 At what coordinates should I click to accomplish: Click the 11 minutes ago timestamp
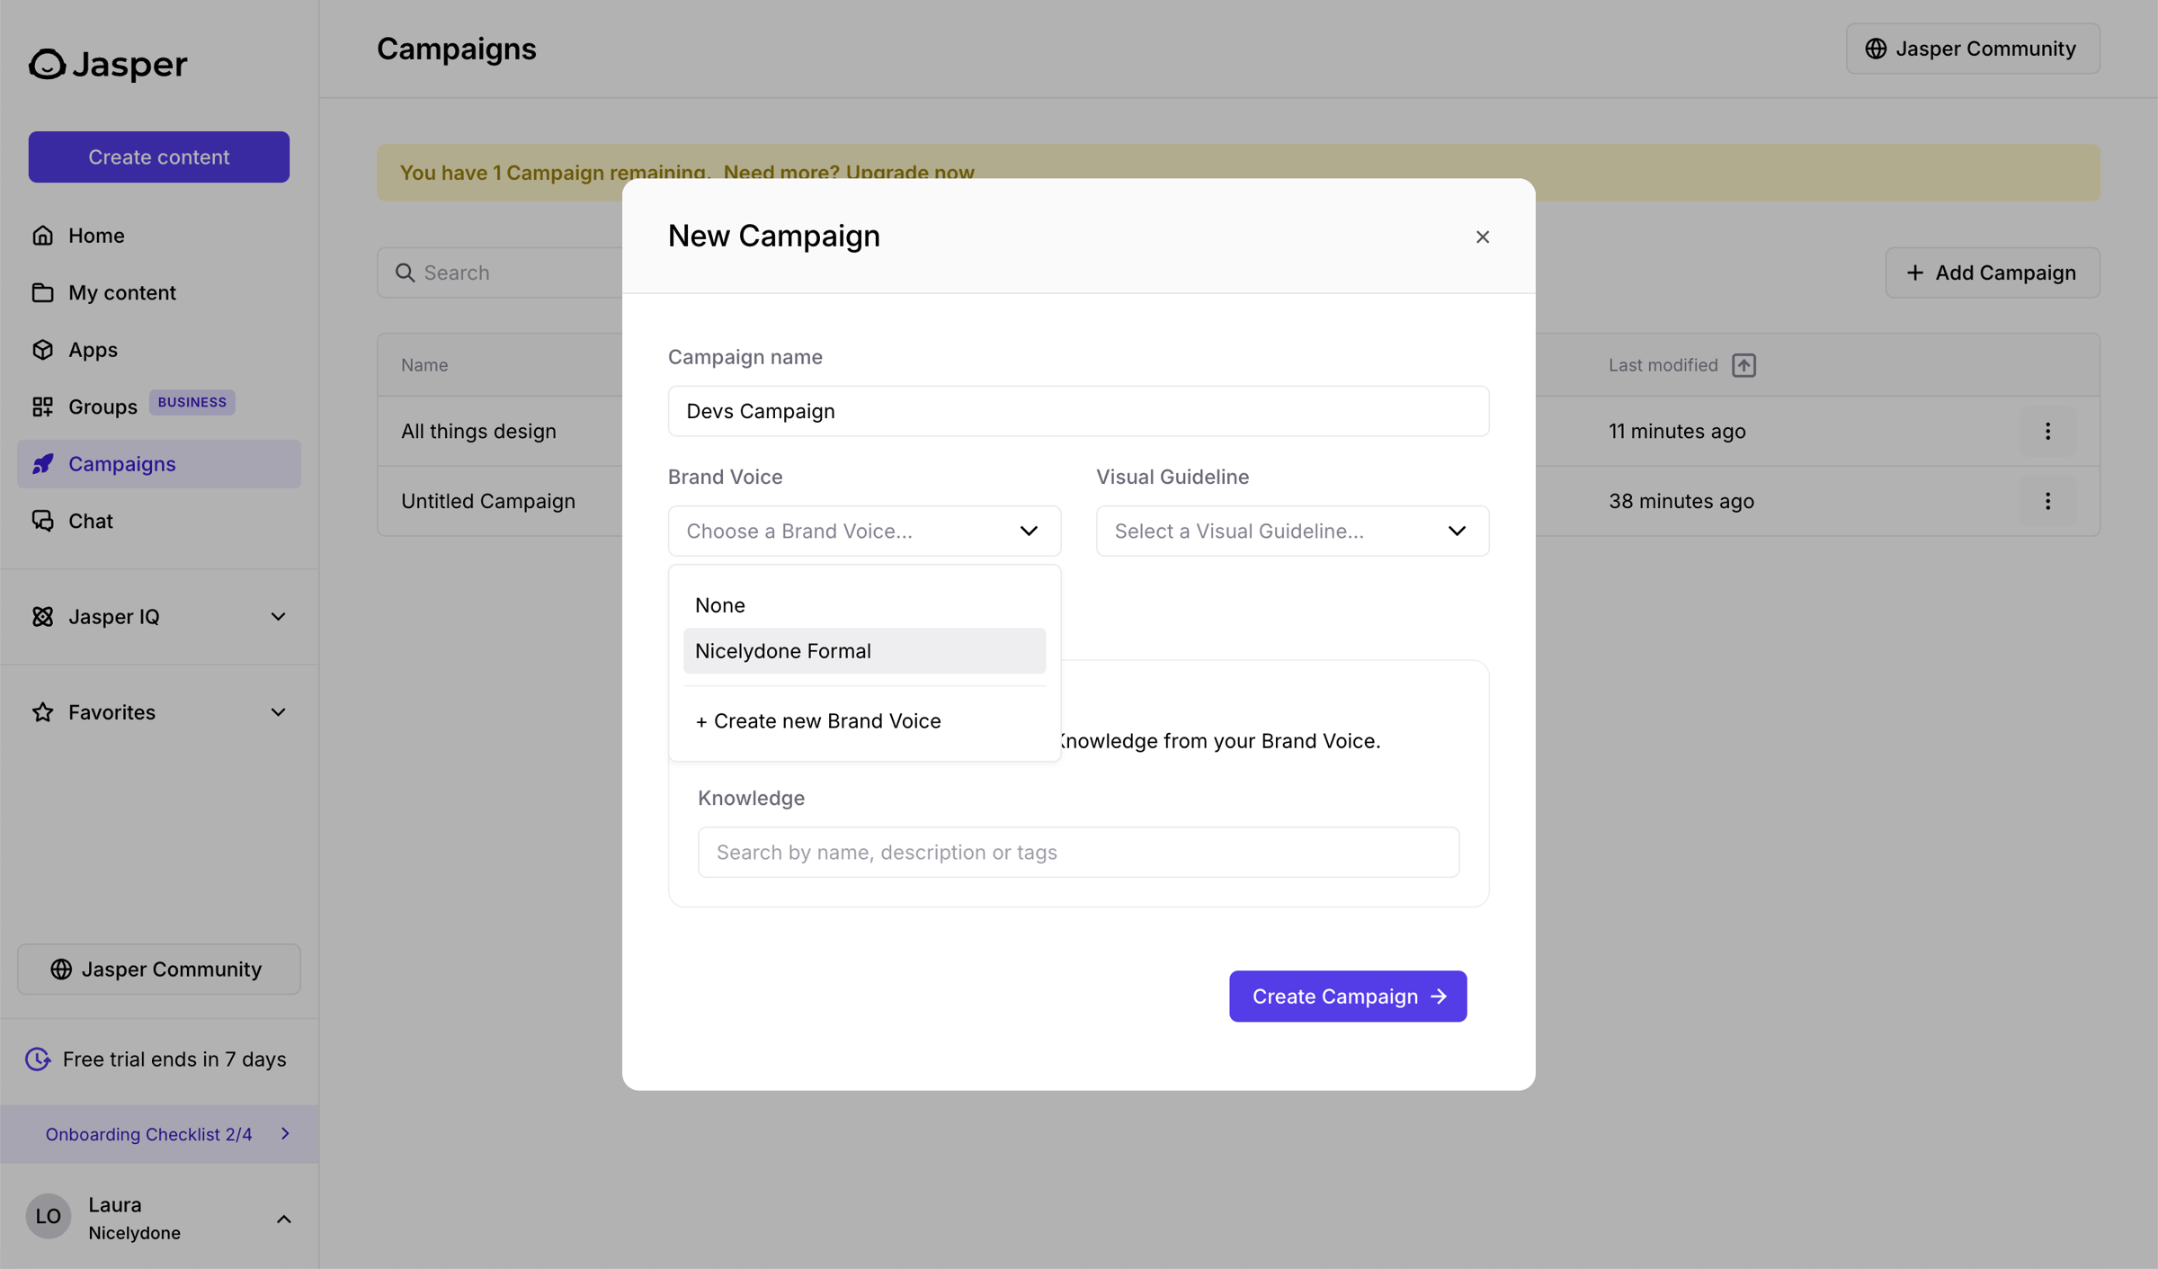click(x=1677, y=432)
